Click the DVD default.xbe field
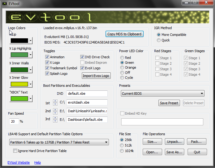This screenshot has width=215, height=168. click(x=87, y=94)
